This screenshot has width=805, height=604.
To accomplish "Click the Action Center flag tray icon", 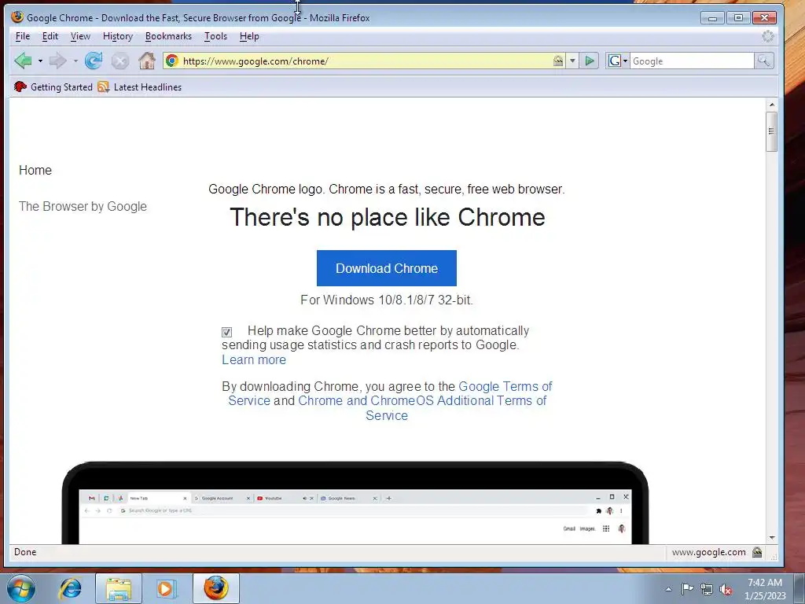I will [687, 589].
